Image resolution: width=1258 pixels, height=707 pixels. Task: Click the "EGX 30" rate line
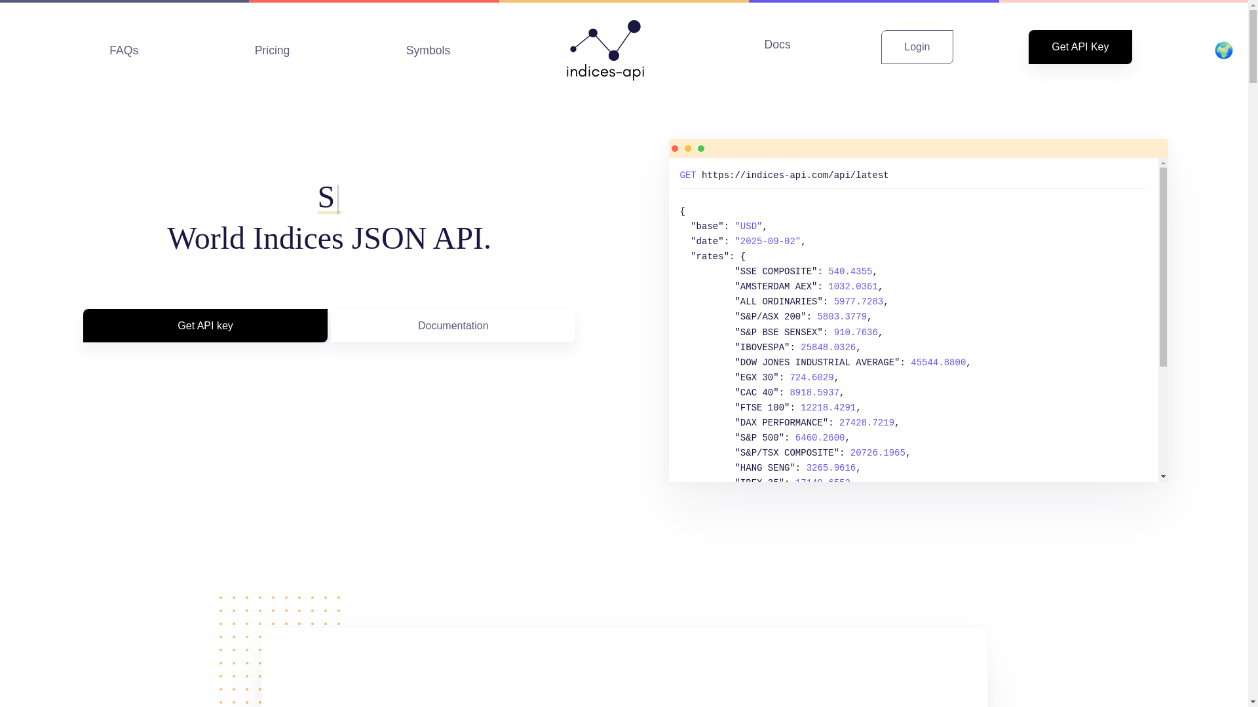(x=786, y=378)
